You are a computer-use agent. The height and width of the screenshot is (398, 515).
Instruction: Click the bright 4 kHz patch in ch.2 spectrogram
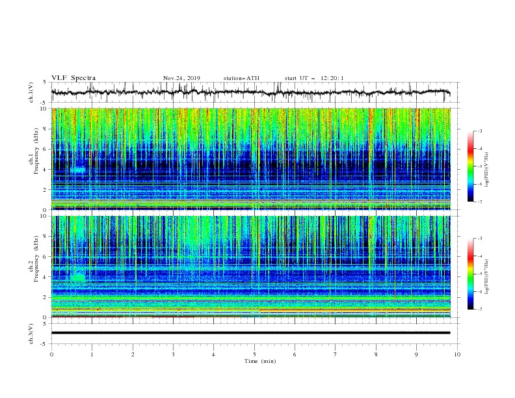(x=78, y=277)
